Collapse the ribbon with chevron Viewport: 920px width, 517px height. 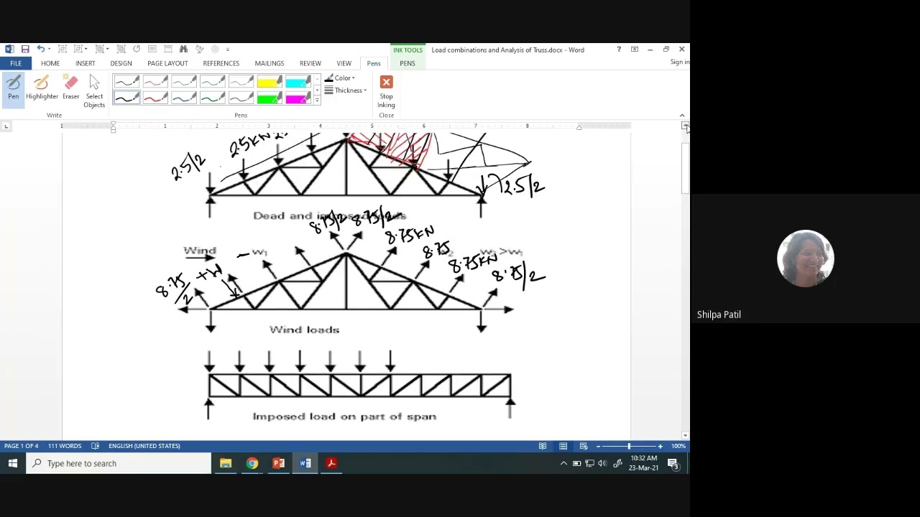682,115
